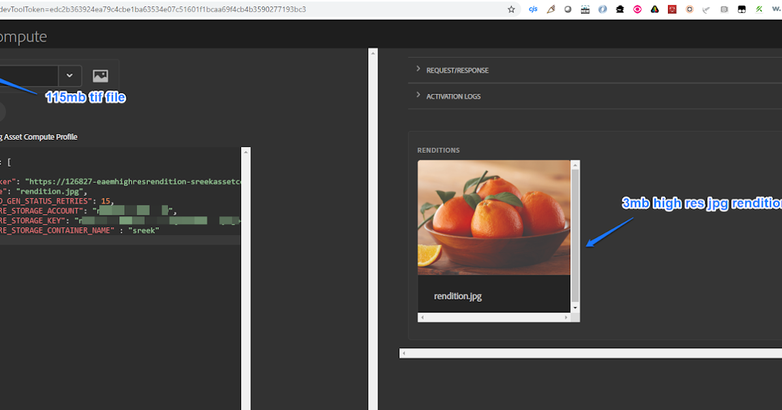Open the cjs browser extension icon

tap(533, 9)
